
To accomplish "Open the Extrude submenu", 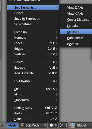I will coord(33,68).
